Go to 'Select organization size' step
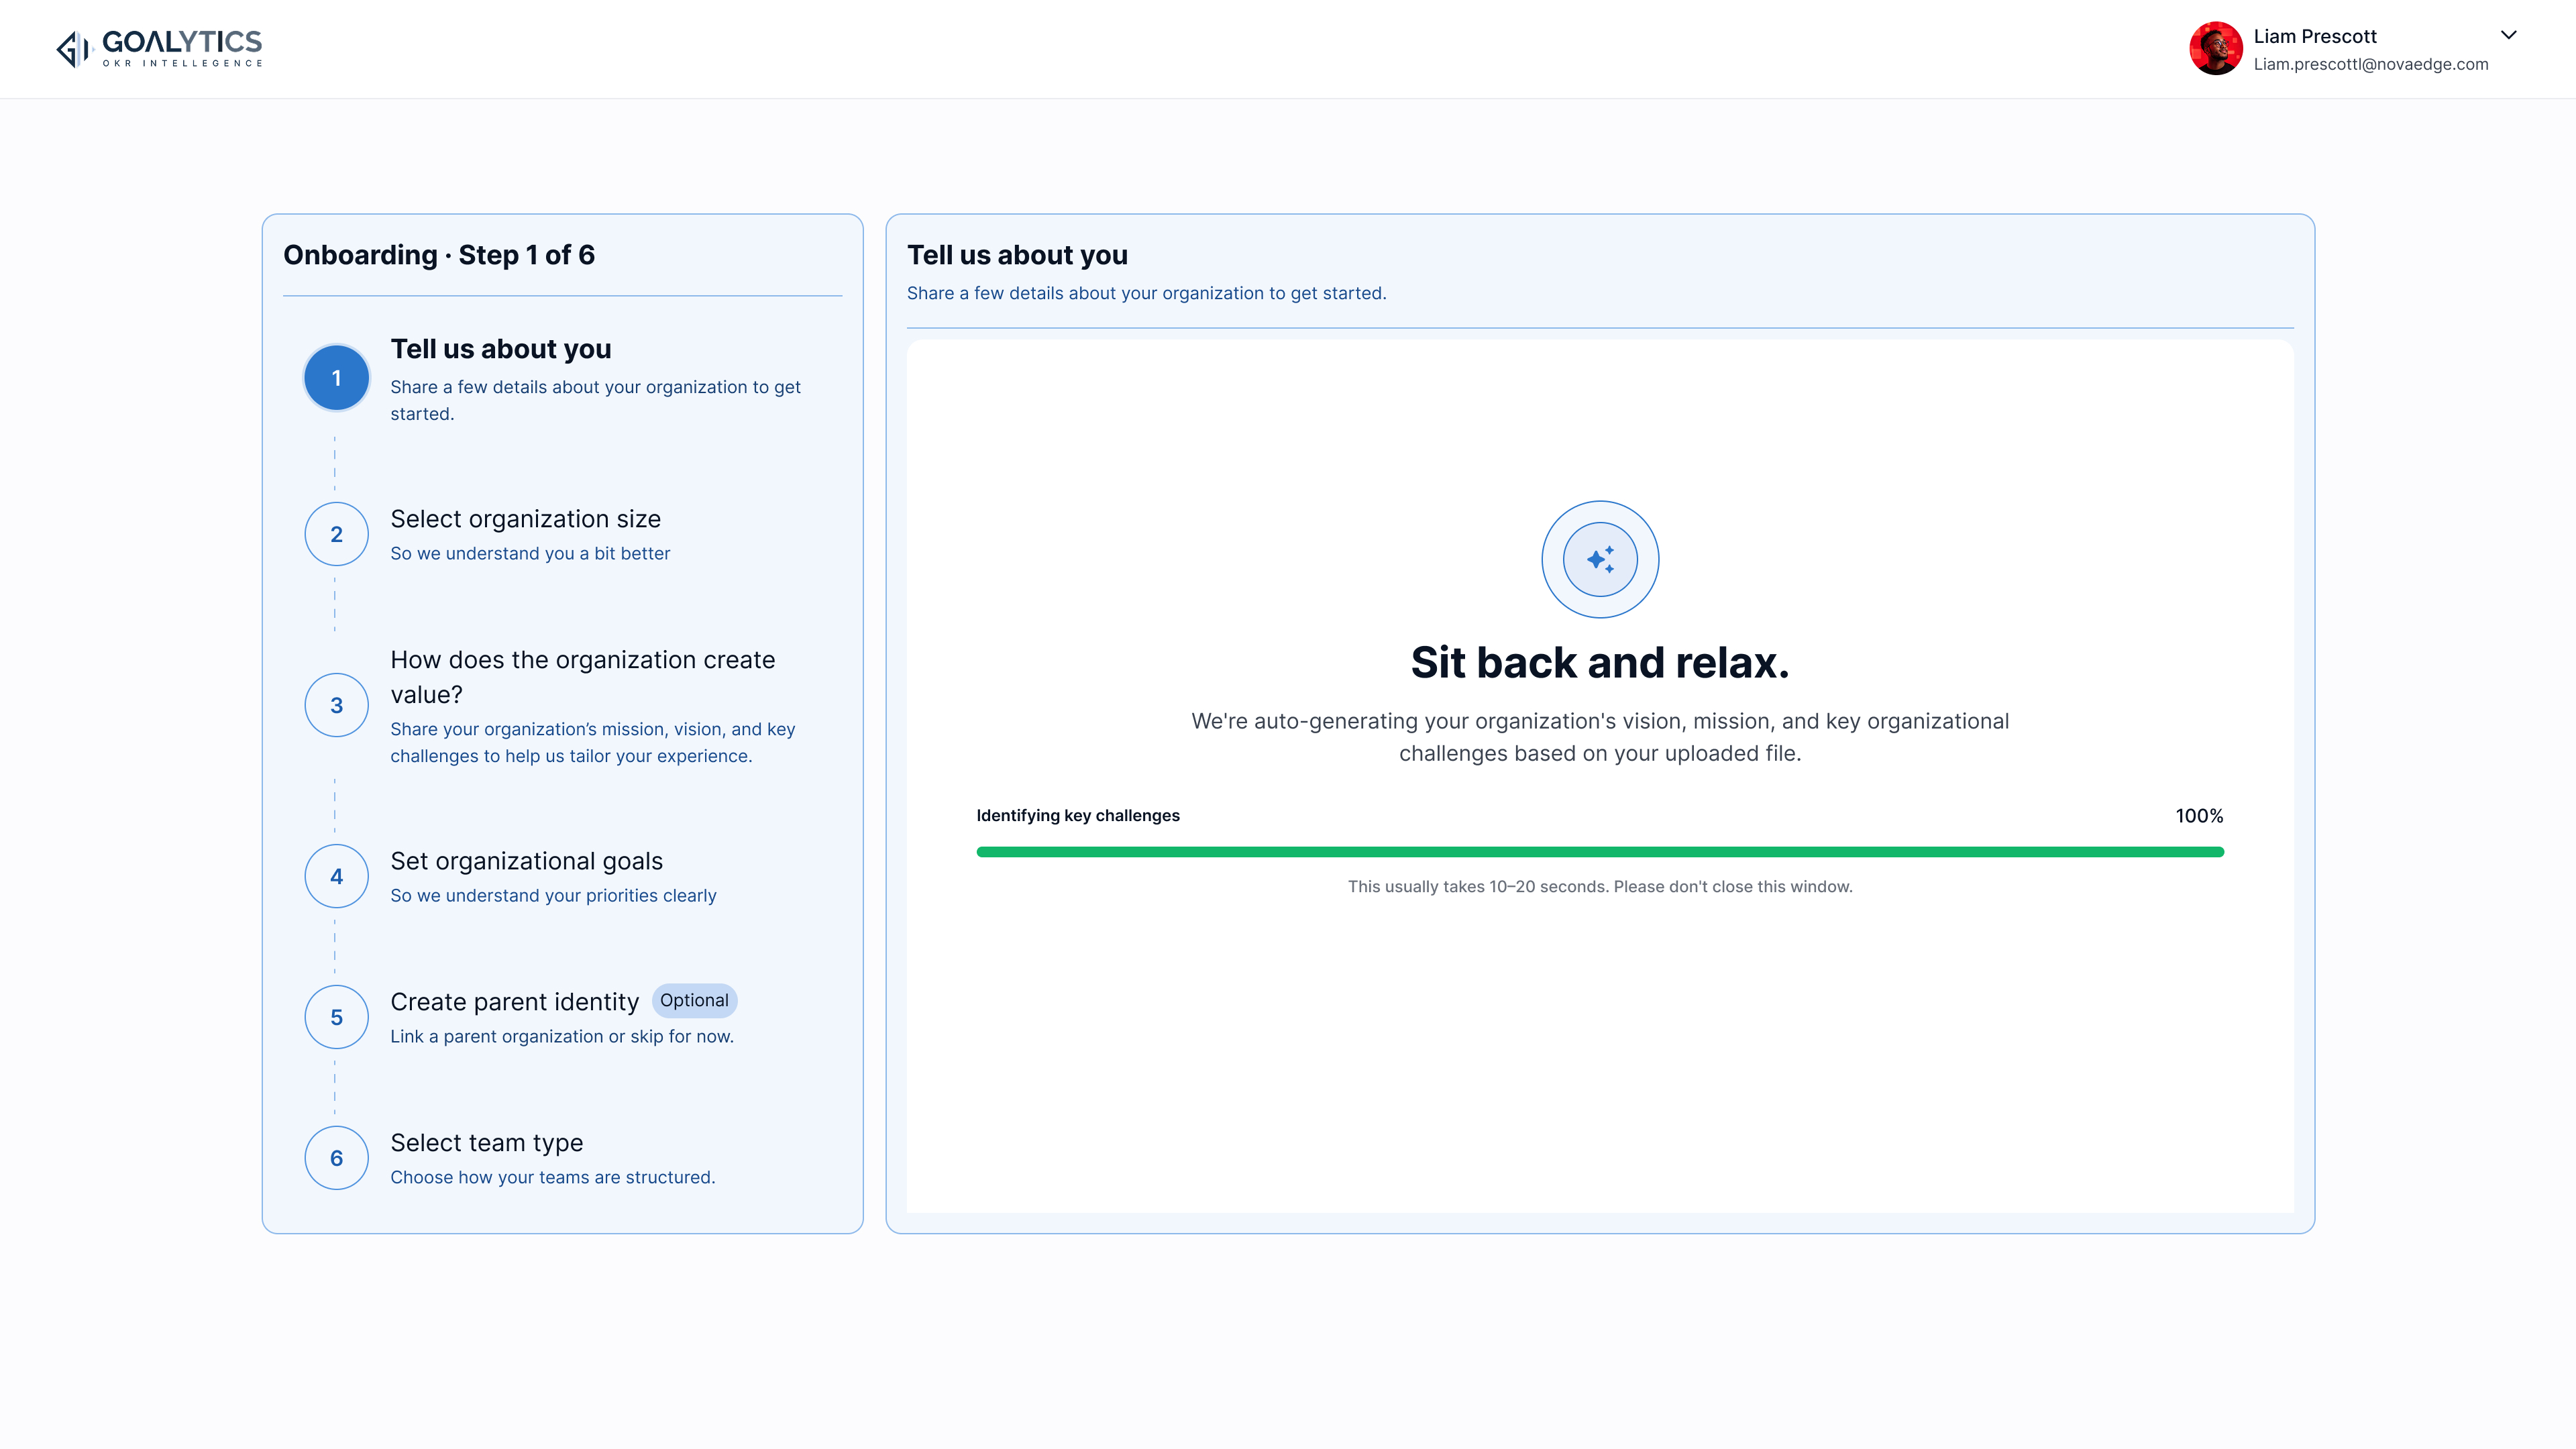This screenshot has height=1449, width=2576. coord(525,519)
